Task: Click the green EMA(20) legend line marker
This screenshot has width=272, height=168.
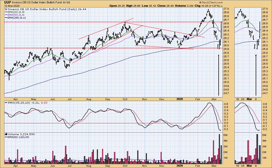Action: (x=6, y=12)
